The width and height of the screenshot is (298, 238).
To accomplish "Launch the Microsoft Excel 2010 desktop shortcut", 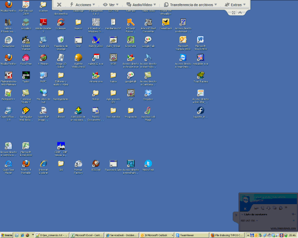I will coord(26,149).
